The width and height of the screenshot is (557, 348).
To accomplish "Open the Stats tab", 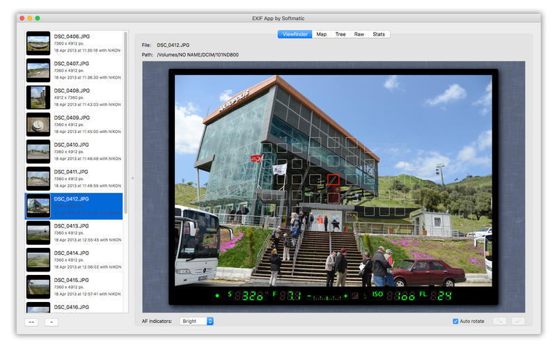I will coord(378,34).
